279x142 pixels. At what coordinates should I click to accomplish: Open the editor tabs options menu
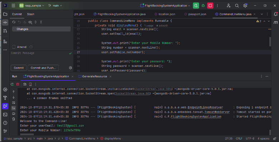coord(267,14)
